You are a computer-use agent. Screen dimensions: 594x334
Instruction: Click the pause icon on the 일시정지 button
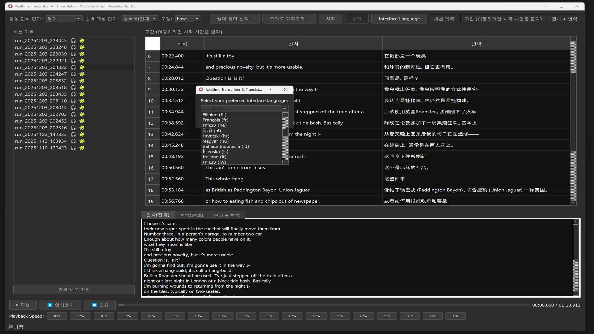pos(49,305)
